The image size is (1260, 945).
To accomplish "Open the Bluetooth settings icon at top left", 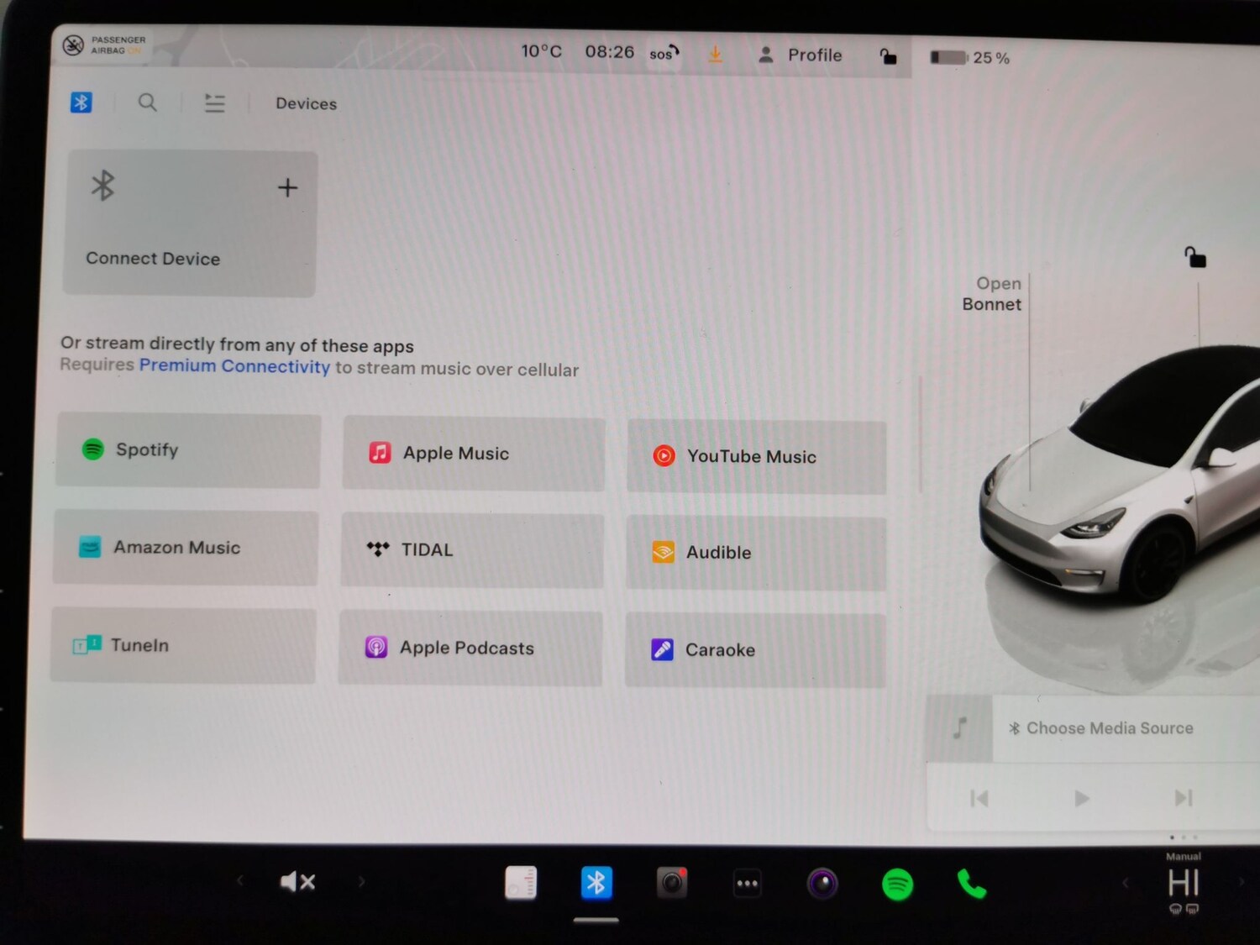I will (81, 102).
